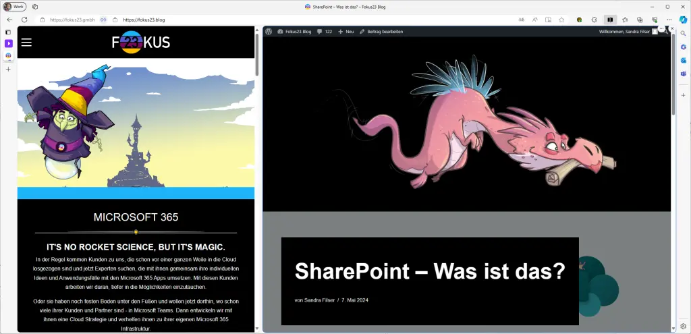Click the link tabs icon between the addresses
691x334 pixels.
pos(103,20)
